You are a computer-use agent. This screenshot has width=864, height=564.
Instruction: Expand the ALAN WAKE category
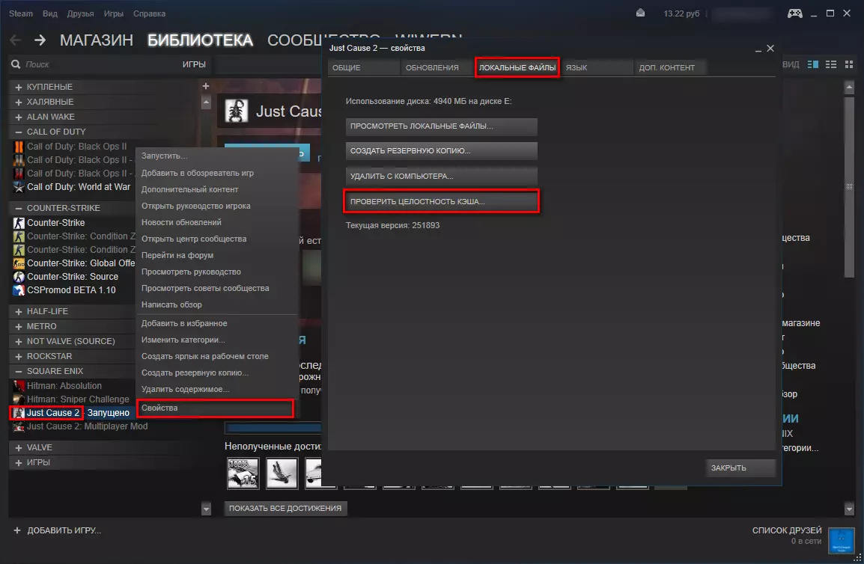(x=19, y=117)
